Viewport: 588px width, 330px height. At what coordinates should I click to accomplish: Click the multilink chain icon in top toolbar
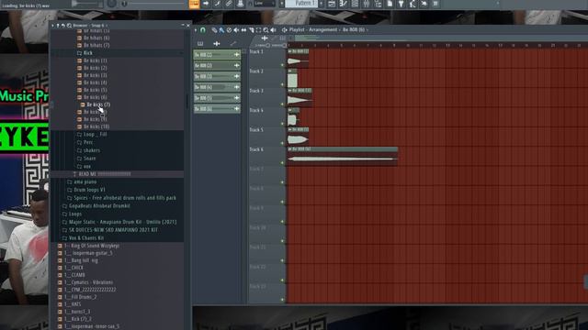click(x=229, y=4)
